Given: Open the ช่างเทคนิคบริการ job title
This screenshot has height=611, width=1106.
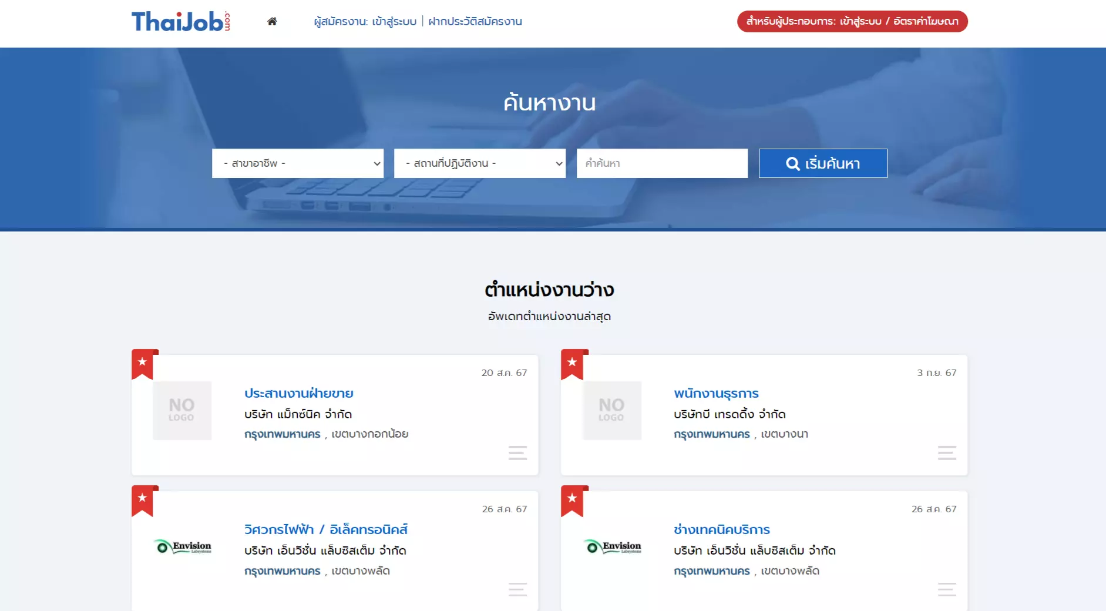Looking at the screenshot, I should point(722,529).
